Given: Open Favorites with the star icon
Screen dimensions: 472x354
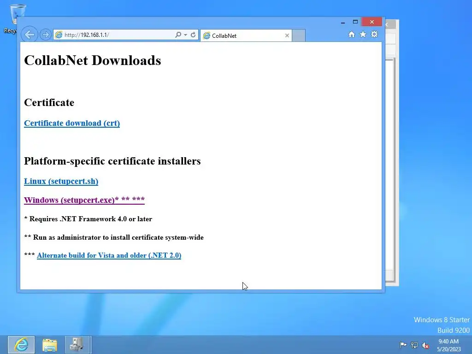Looking at the screenshot, I should point(363,34).
